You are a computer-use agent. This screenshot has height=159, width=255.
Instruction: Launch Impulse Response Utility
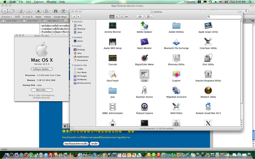click(x=208, y=74)
